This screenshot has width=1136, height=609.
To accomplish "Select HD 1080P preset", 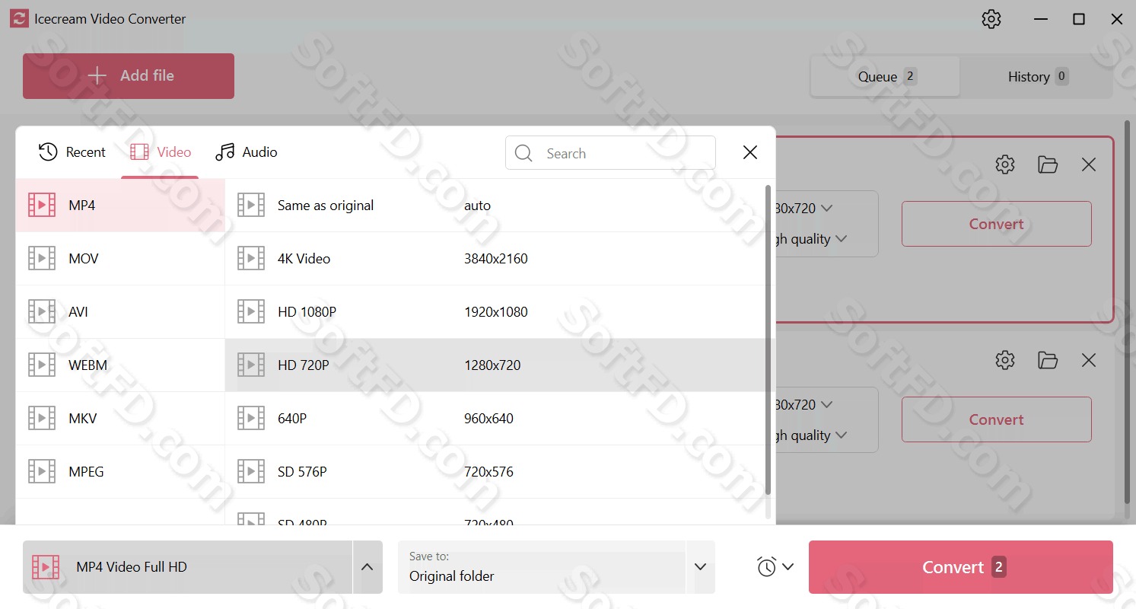I will pyautogui.click(x=495, y=312).
